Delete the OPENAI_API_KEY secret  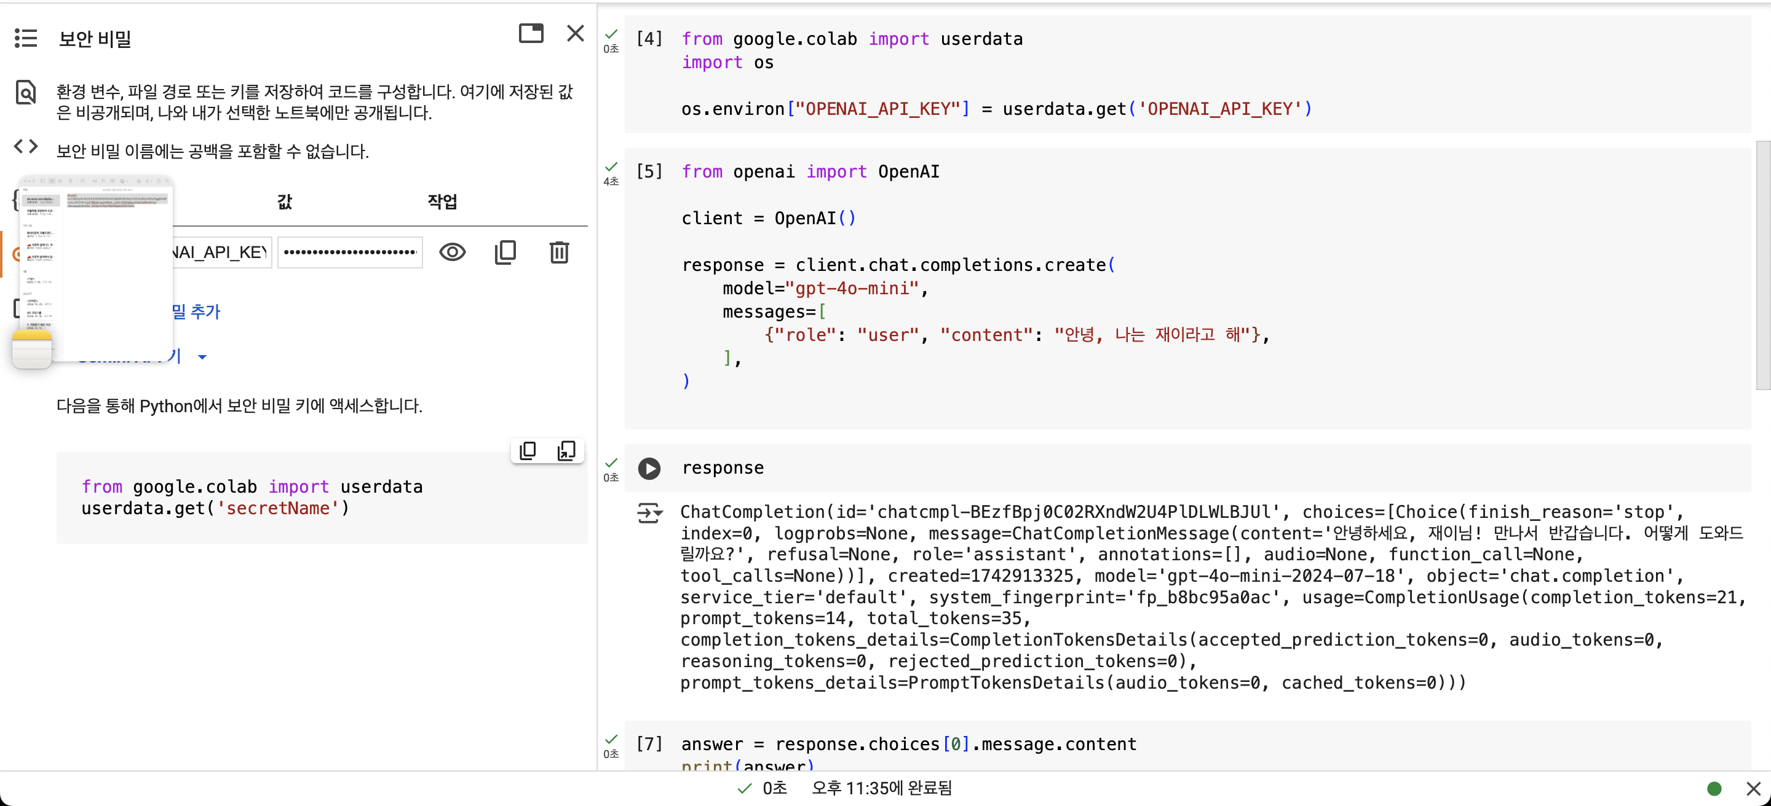(x=559, y=252)
